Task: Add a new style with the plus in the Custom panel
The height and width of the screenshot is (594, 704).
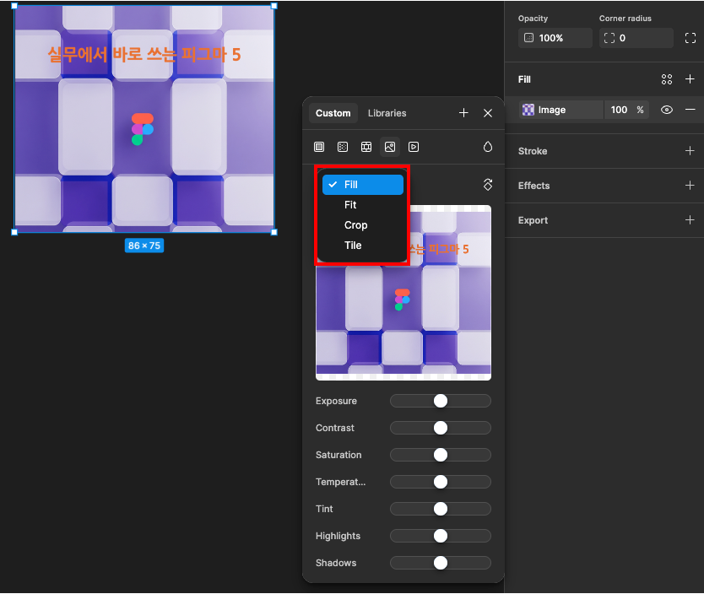Action: point(463,113)
